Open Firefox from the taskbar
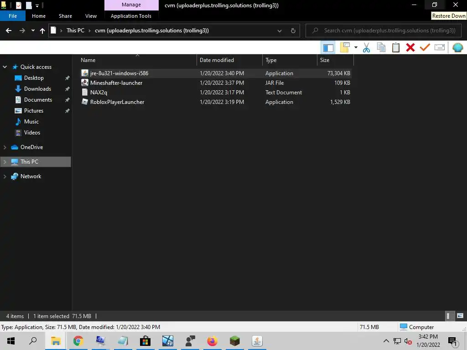467x350 pixels. [x=212, y=341]
